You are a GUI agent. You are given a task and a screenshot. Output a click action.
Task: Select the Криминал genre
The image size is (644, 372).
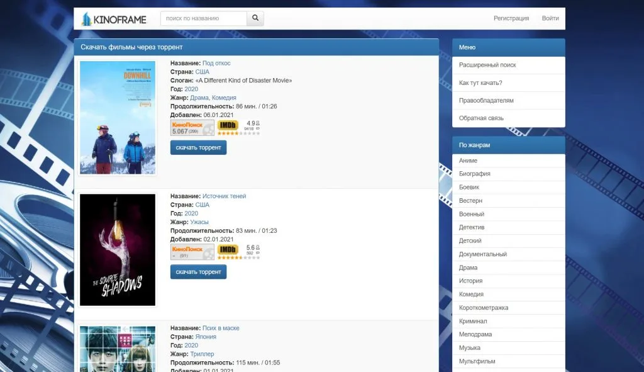[x=508, y=321]
